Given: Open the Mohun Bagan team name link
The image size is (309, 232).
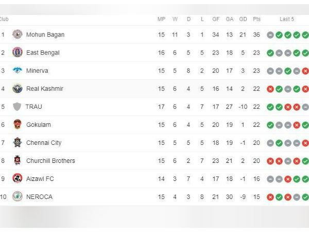Looking at the screenshot, I should pos(45,35).
